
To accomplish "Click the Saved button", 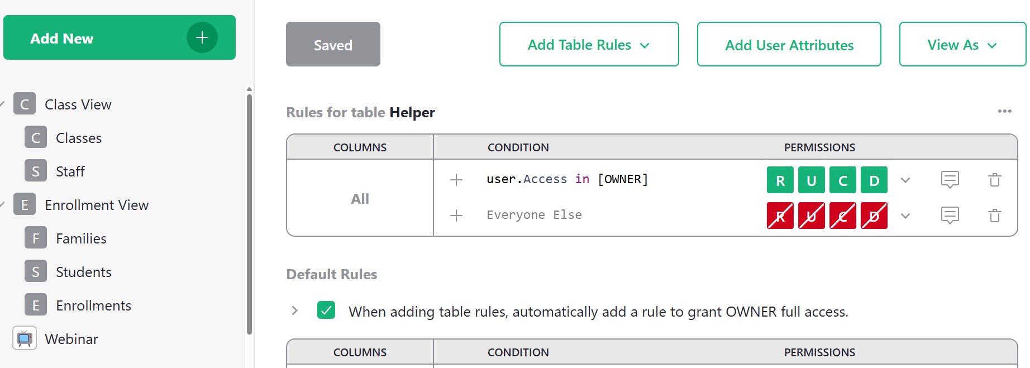I will 333,44.
